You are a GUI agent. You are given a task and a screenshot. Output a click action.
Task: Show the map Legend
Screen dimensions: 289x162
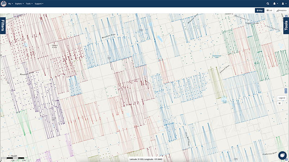point(281,98)
